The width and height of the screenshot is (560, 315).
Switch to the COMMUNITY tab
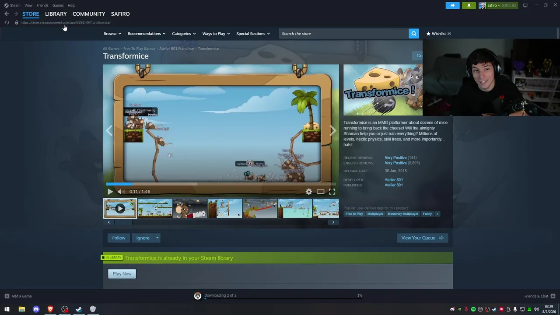pos(89,14)
